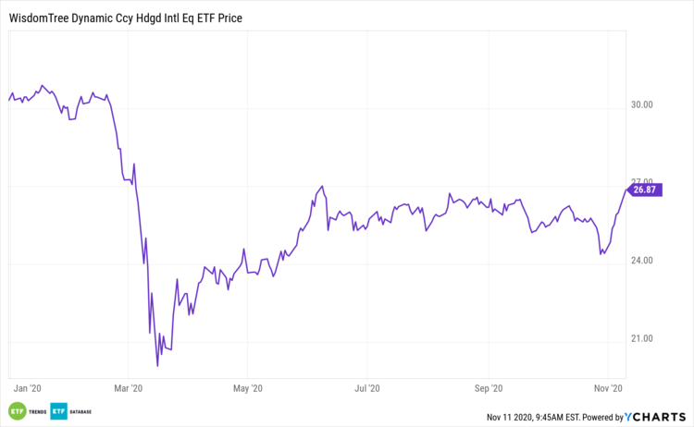Click the Sep '20 axis label

489,388
